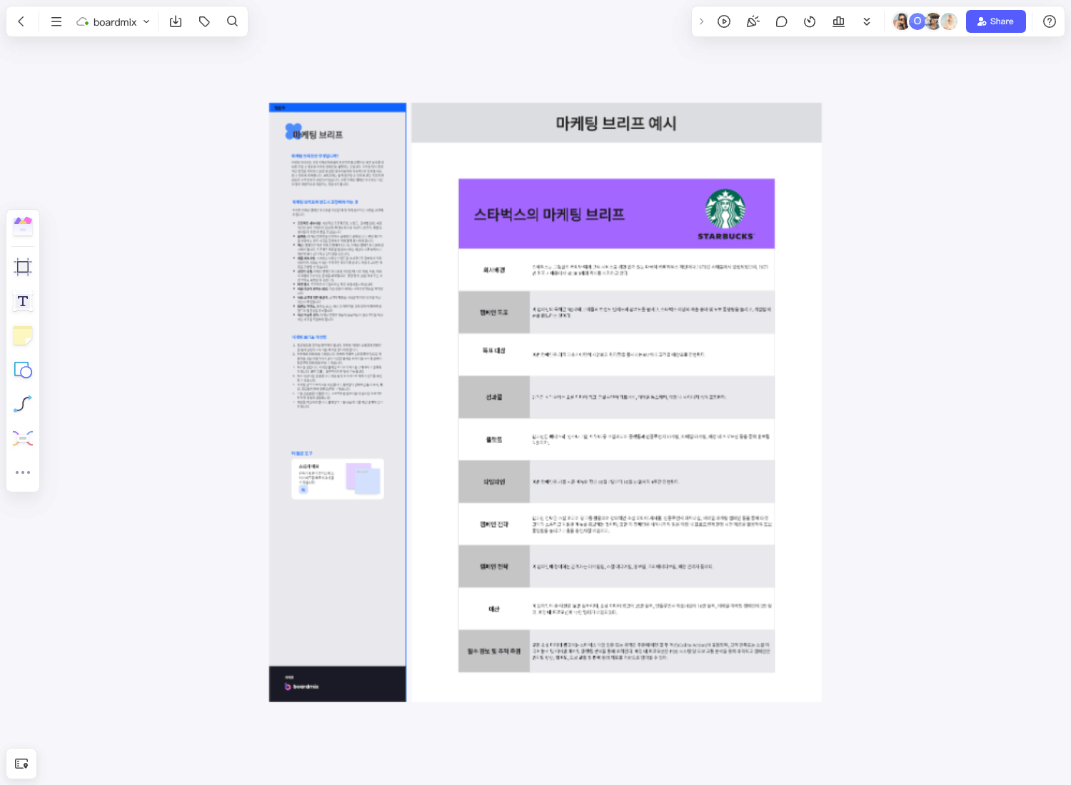Click the collaborator avatars group

(x=925, y=21)
